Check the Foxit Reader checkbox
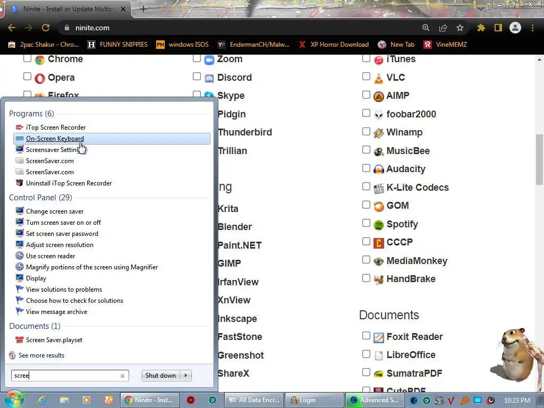The height and width of the screenshot is (408, 544). [366, 336]
